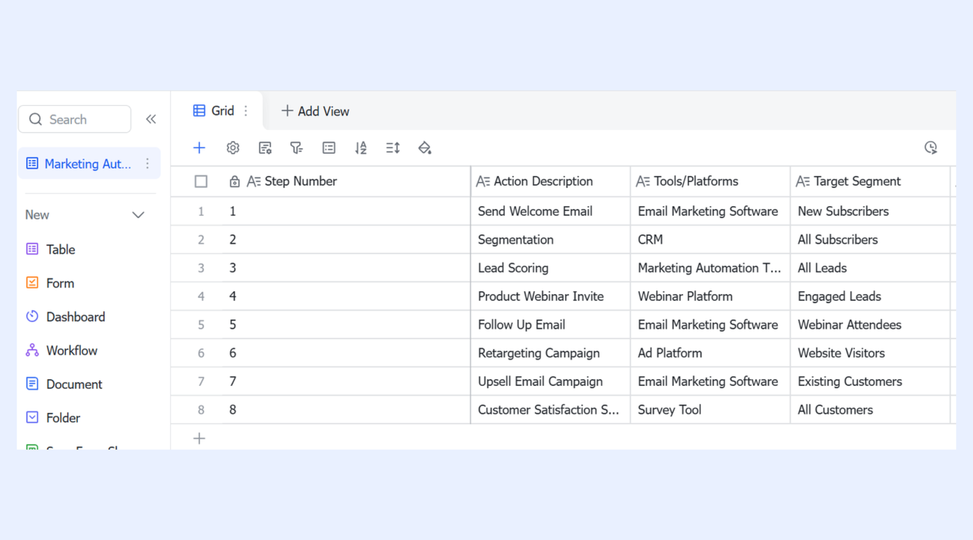Select the Existing Customers cell
The image size is (973, 540).
pyautogui.click(x=870, y=381)
